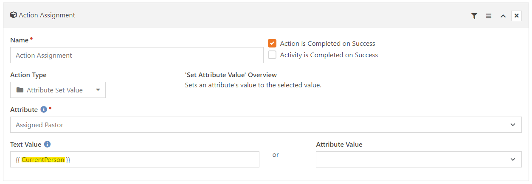Viewport: 532px width, 184px height.
Task: Check Activity is Completed on Success
Action: click(272, 55)
